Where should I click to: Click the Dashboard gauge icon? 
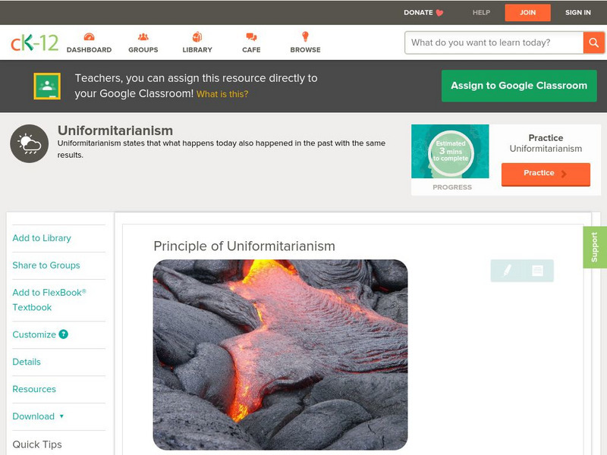pyautogui.click(x=89, y=36)
